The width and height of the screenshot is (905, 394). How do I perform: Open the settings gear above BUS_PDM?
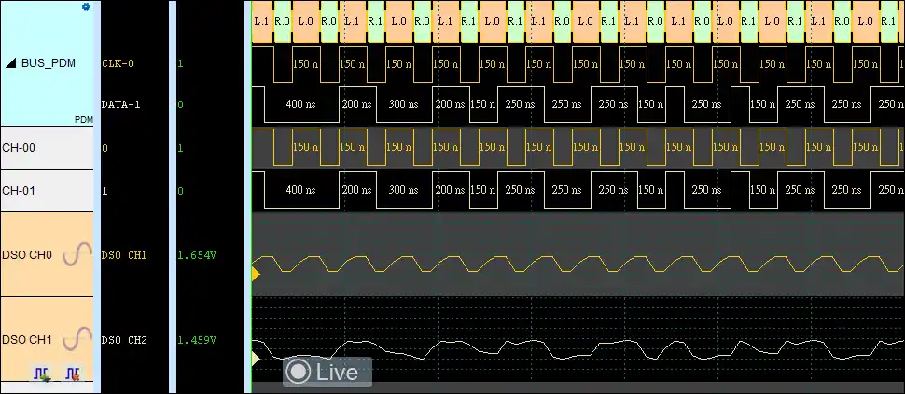86,7
